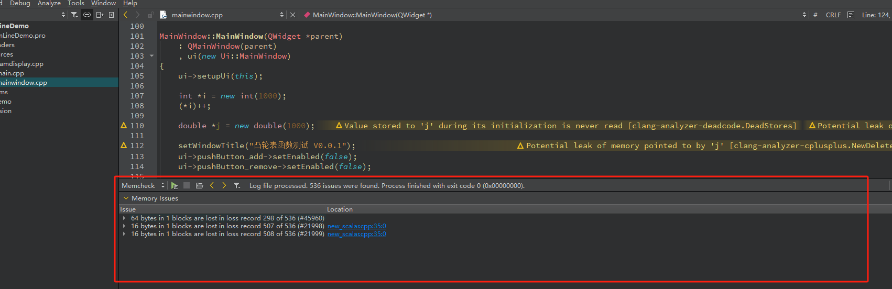The image size is (892, 289).
Task: Select the 64 bytes loss record row
Action: click(x=227, y=218)
